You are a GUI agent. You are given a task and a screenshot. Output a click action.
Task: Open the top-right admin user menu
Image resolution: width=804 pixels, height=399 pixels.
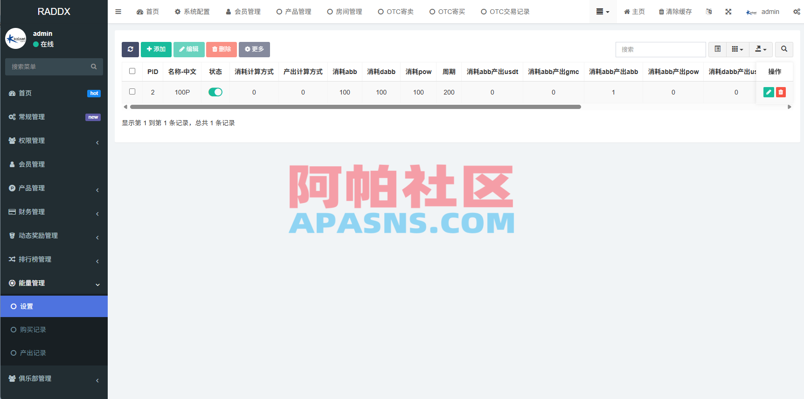(763, 12)
